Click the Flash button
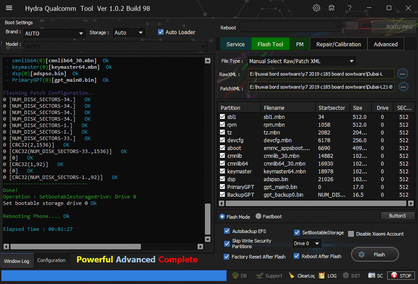 (375, 255)
